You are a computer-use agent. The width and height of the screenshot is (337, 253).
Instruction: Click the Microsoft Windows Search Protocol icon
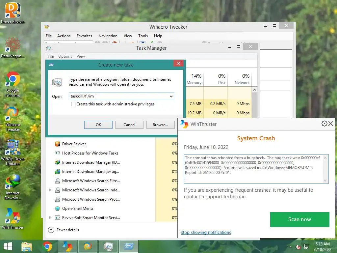coord(57,199)
